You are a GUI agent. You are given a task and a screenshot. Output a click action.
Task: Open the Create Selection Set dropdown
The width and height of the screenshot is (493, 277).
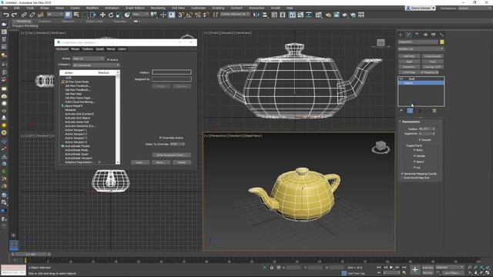click(x=235, y=15)
